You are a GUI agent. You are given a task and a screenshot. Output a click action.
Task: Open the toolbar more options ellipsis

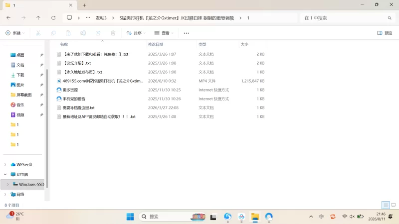click(186, 33)
